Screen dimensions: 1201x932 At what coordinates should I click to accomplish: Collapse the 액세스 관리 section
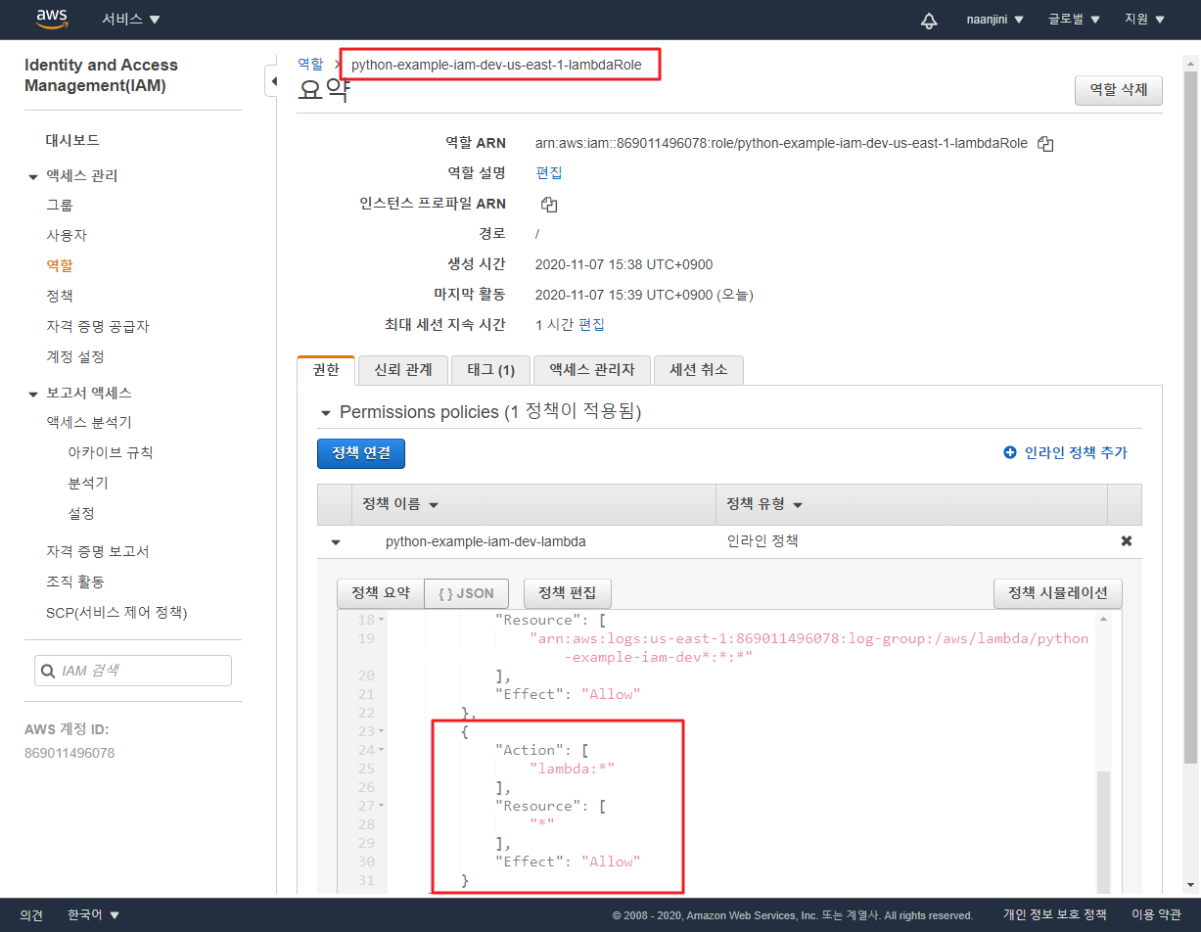click(32, 176)
